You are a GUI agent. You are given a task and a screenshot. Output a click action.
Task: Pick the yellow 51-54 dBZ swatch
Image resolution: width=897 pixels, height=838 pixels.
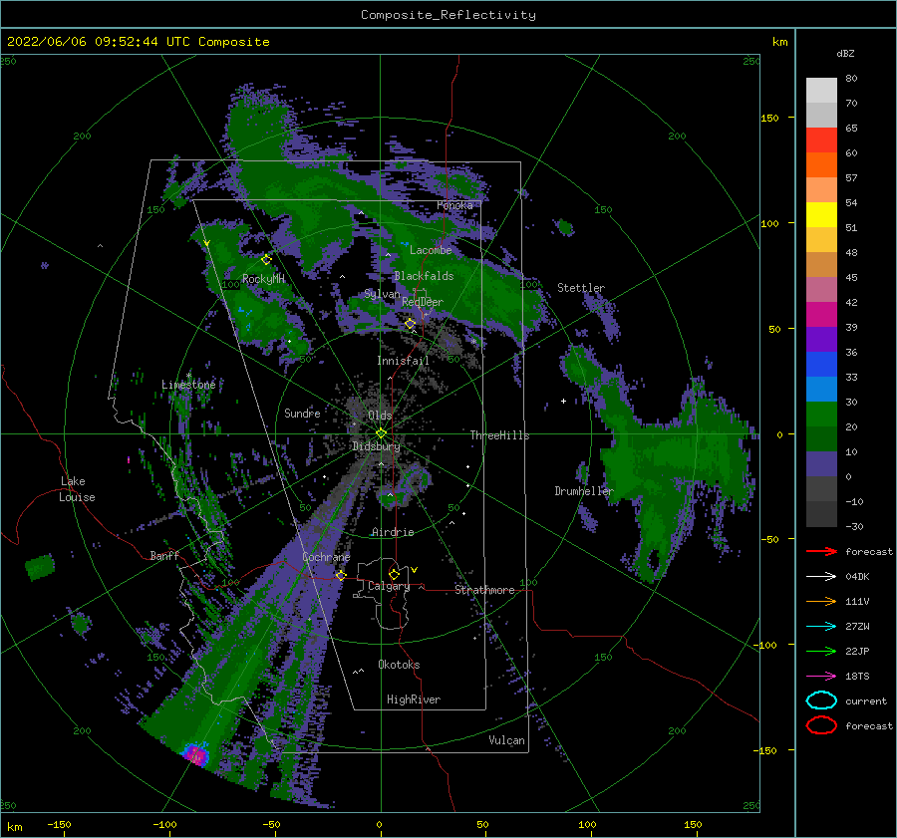tap(821, 215)
